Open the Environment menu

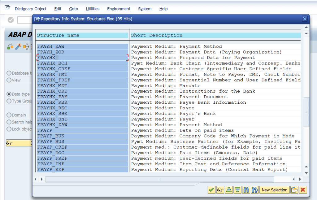[119, 9]
